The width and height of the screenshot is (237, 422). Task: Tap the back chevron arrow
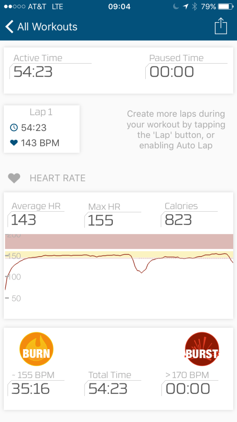pos(9,27)
